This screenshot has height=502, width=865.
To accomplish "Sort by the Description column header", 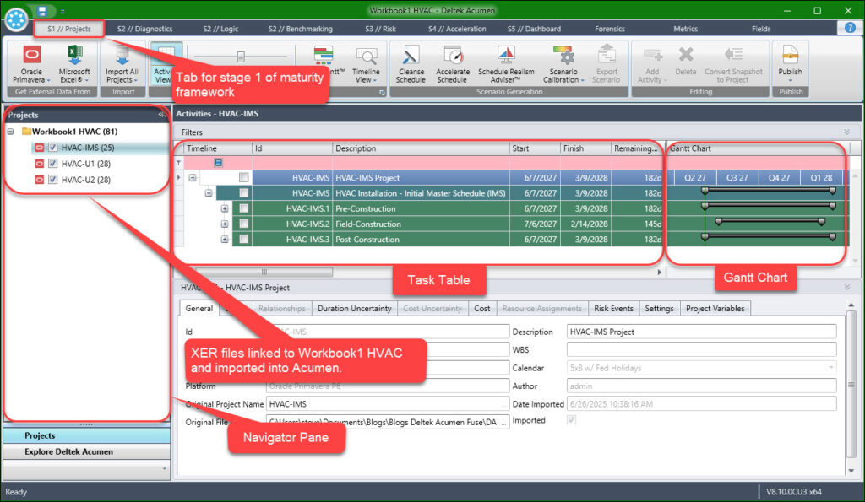I will [421, 148].
